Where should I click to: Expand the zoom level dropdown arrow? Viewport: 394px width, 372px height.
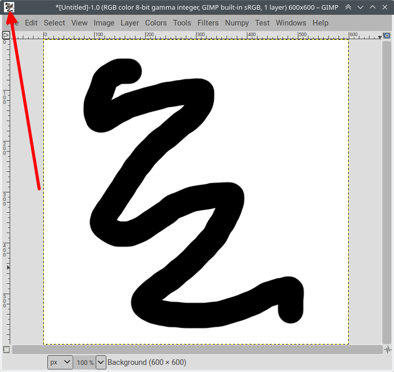[x=101, y=362]
